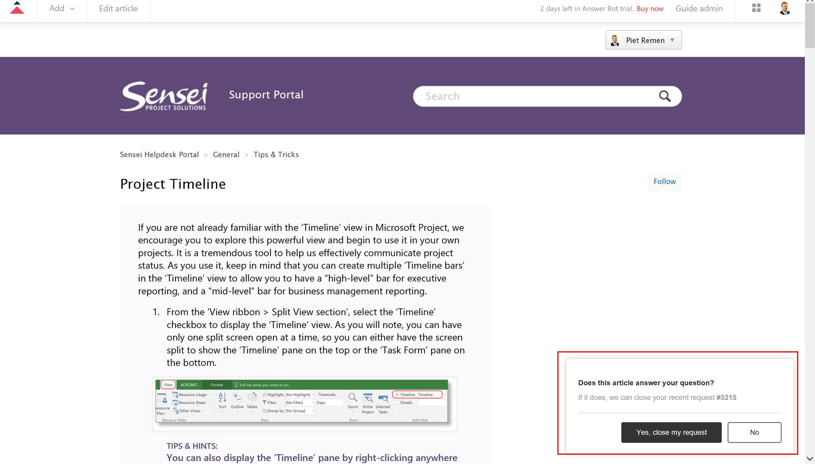The height and width of the screenshot is (464, 815).
Task: Click the Follow button
Action: tap(664, 181)
